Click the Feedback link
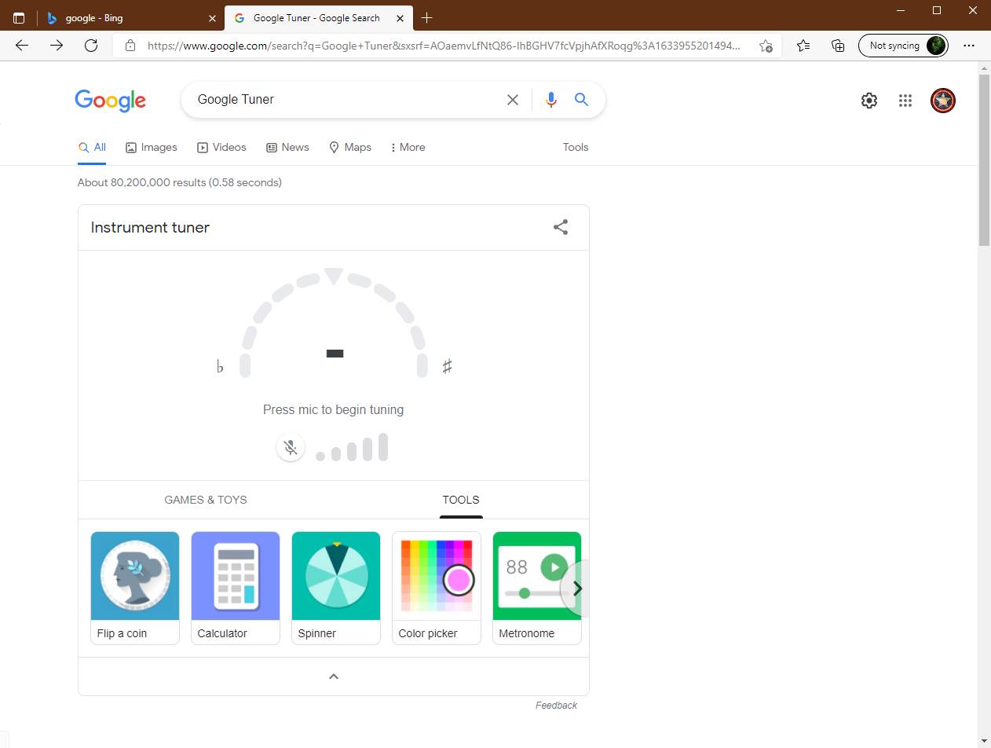Viewport: 991px width, 748px height. tap(556, 705)
